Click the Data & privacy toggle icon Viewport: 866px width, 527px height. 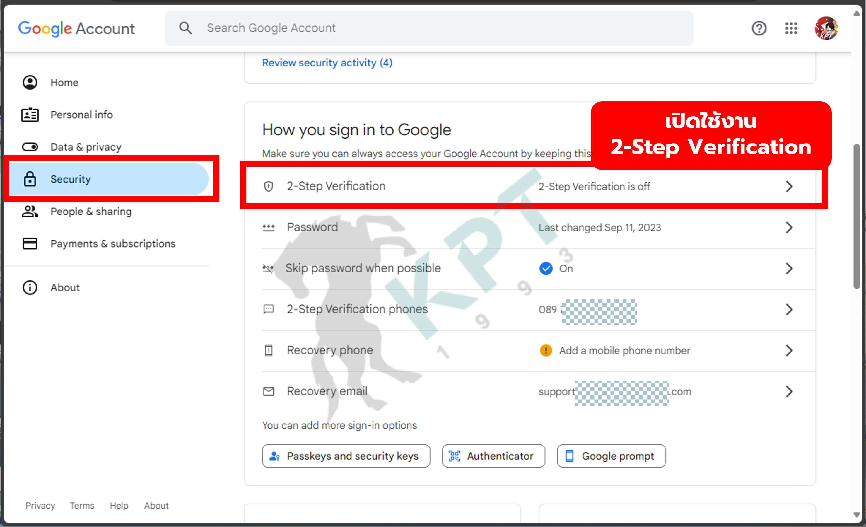tap(30, 146)
